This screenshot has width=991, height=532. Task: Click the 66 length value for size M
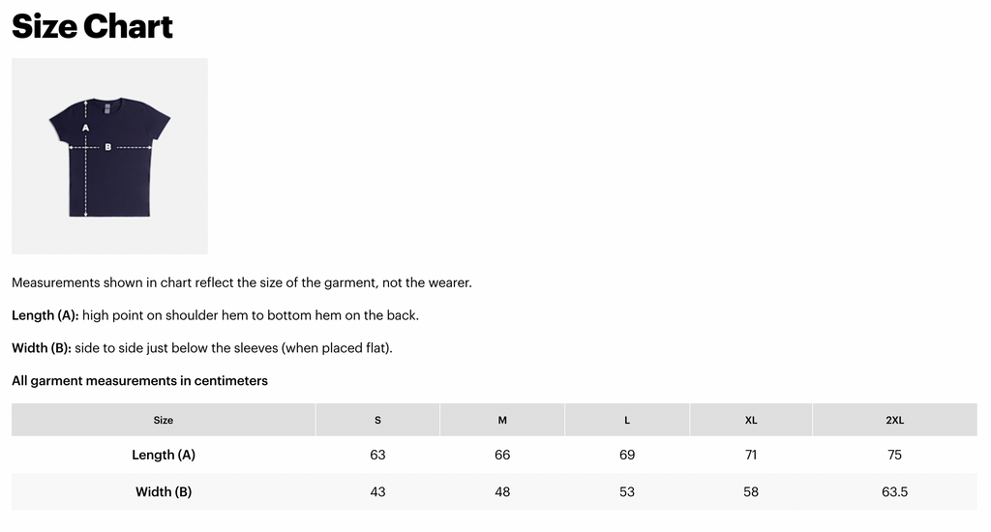coord(502,455)
